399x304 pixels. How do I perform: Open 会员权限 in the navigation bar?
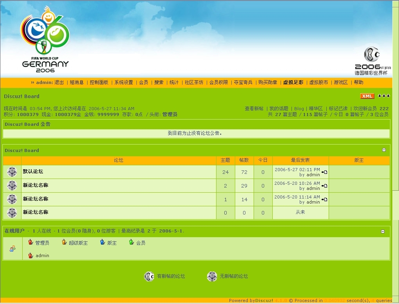click(x=218, y=82)
